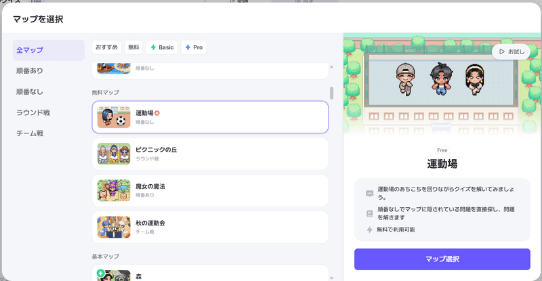
Task: Click the マップを選択 dialog title
Action: point(38,20)
